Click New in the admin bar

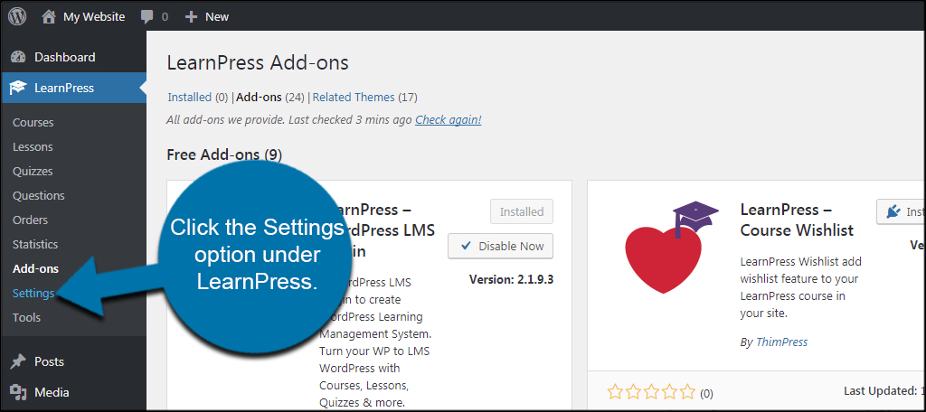point(217,17)
